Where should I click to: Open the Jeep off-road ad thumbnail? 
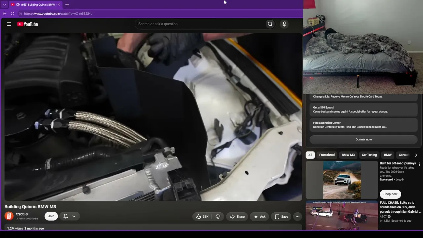tap(342, 180)
